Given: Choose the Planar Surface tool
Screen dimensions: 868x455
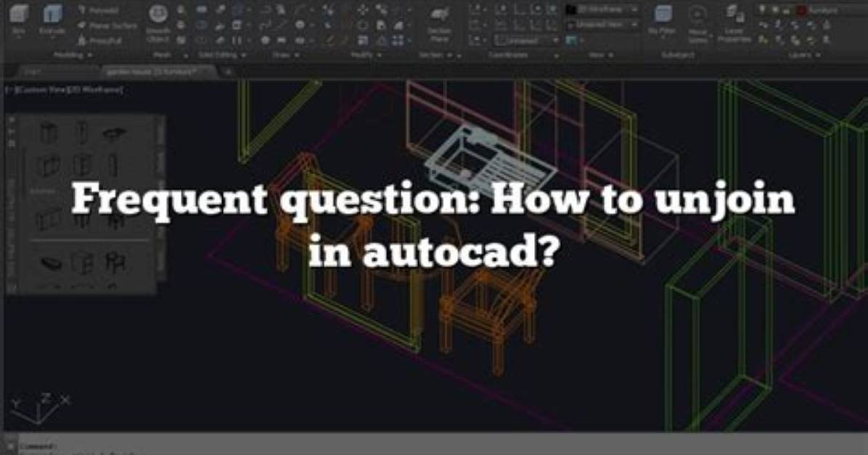Looking at the screenshot, I should coord(107,25).
